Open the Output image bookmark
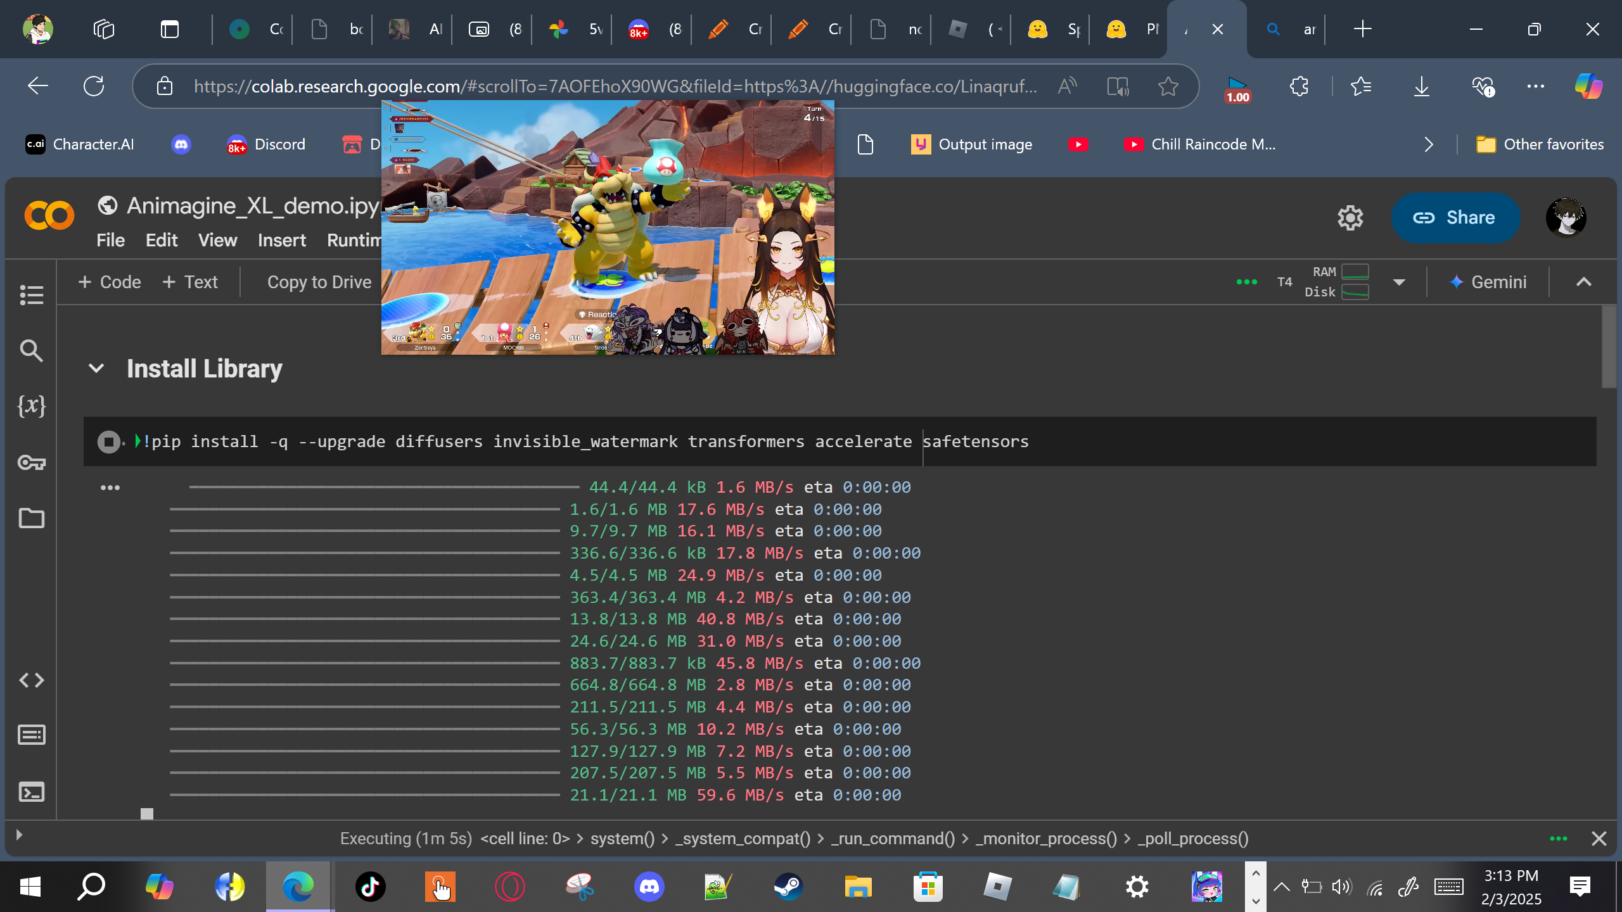Screen dimensions: 1622x912 [972, 144]
